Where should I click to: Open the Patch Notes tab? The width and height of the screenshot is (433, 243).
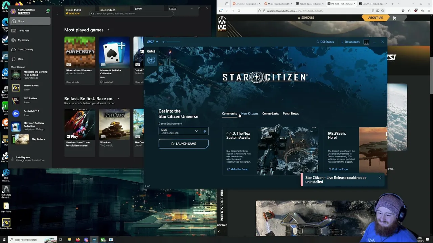coord(291,113)
